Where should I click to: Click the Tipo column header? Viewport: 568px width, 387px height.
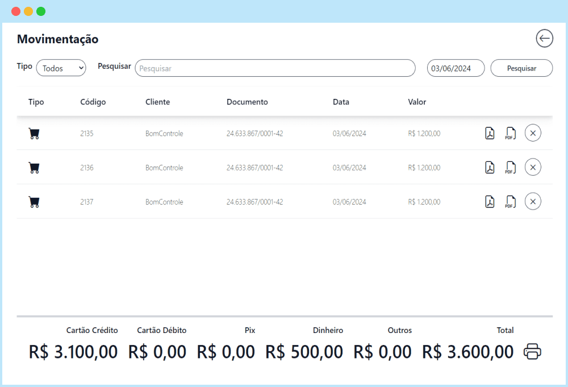36,102
